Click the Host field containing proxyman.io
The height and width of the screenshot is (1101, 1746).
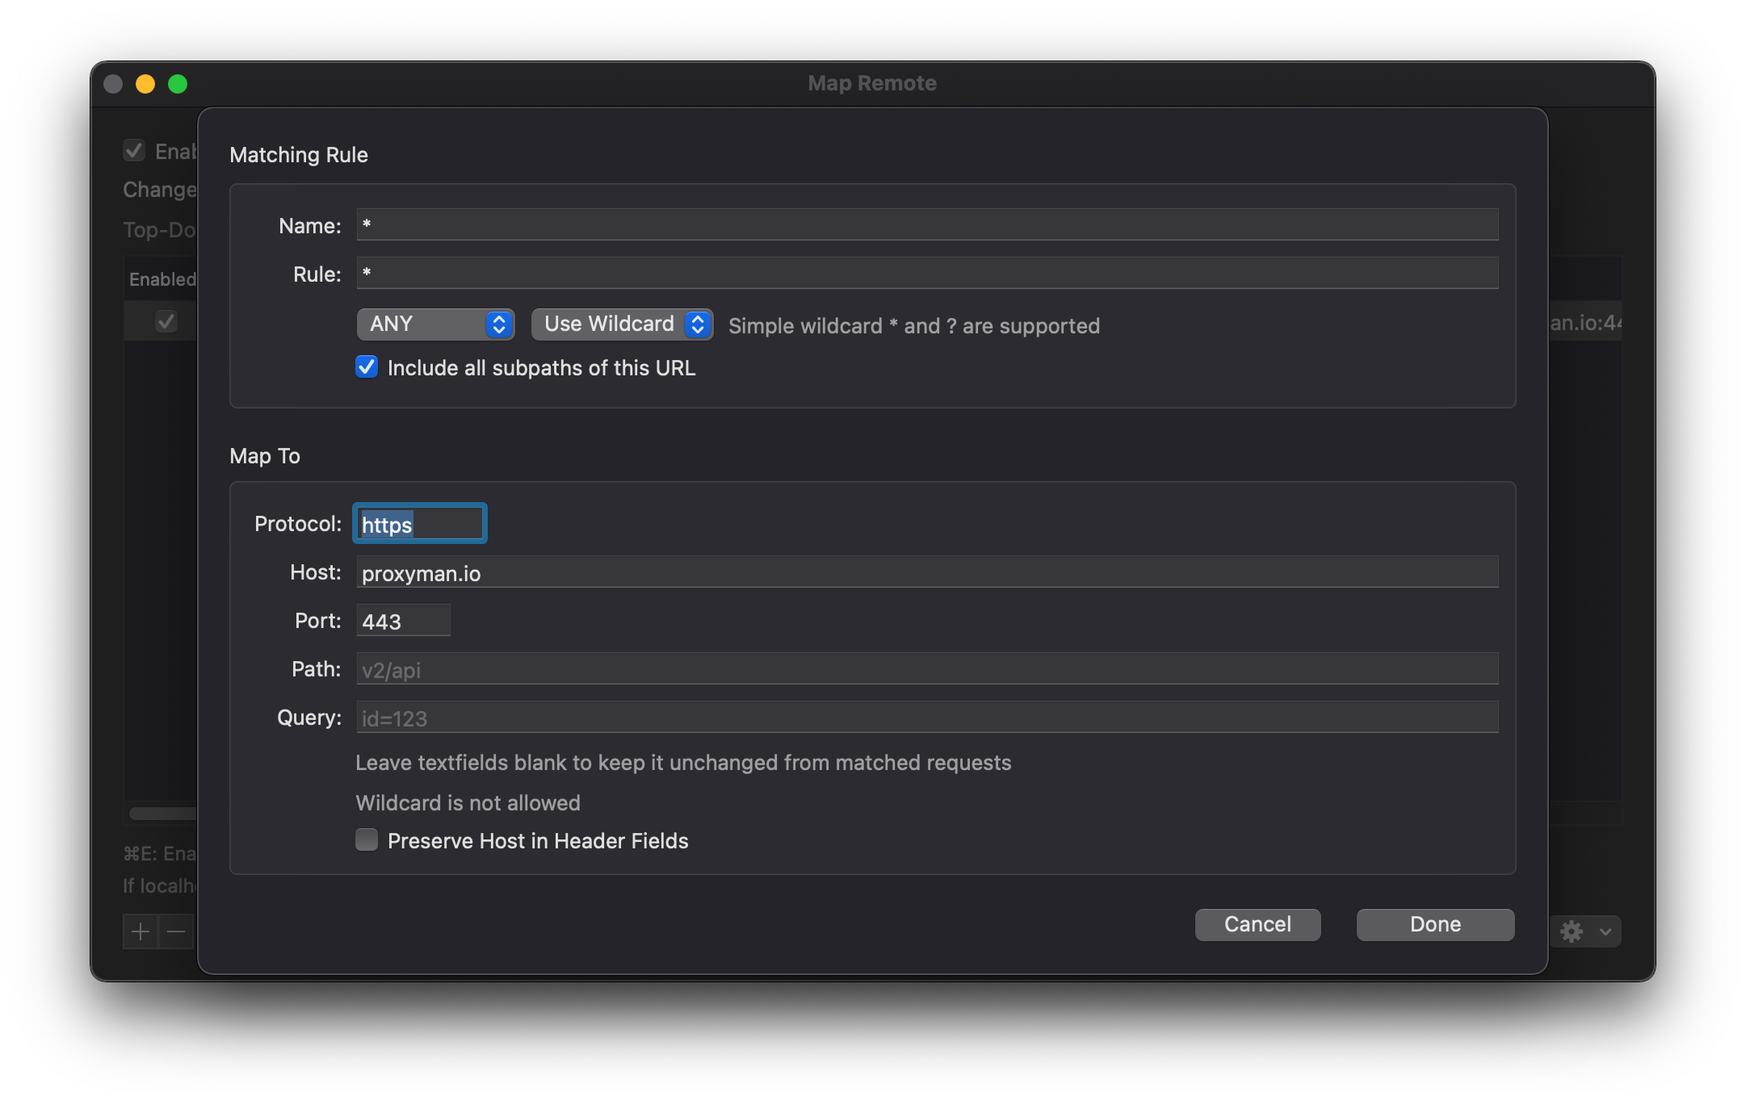927,572
